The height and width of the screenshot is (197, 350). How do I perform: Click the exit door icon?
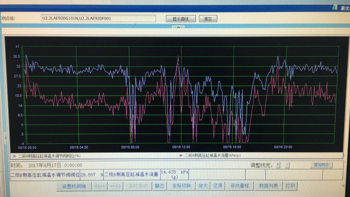pos(334,8)
